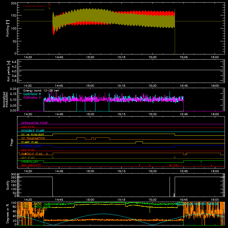228x228 pixels.
Task: Select the 15:30 tick under Normalized modulation panel
Action: [152, 114]
